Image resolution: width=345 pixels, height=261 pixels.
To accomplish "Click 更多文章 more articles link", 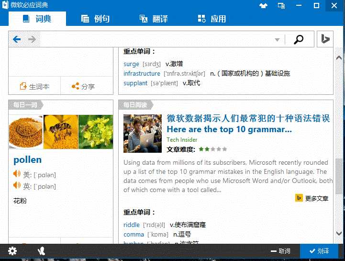I will tap(317, 198).
